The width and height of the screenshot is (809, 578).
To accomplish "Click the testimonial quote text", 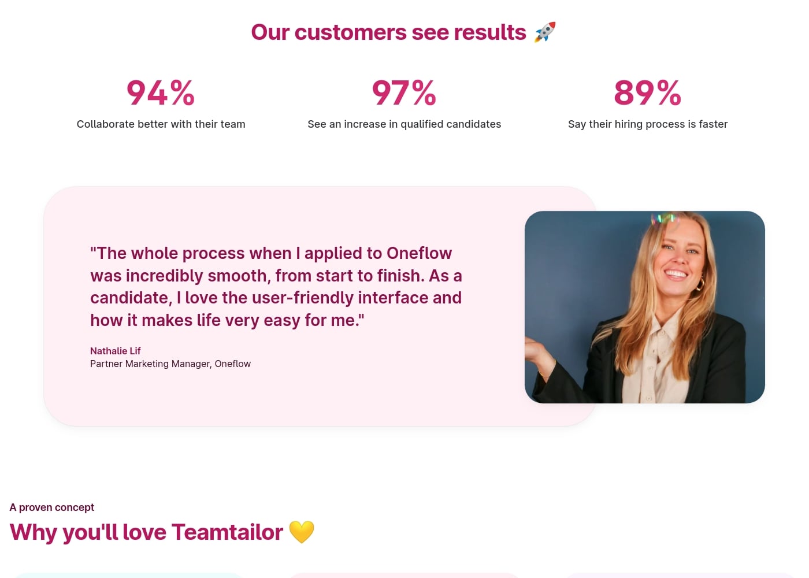I will click(276, 287).
